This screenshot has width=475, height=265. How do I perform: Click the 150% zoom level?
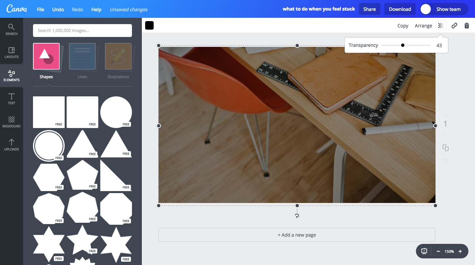point(449,251)
